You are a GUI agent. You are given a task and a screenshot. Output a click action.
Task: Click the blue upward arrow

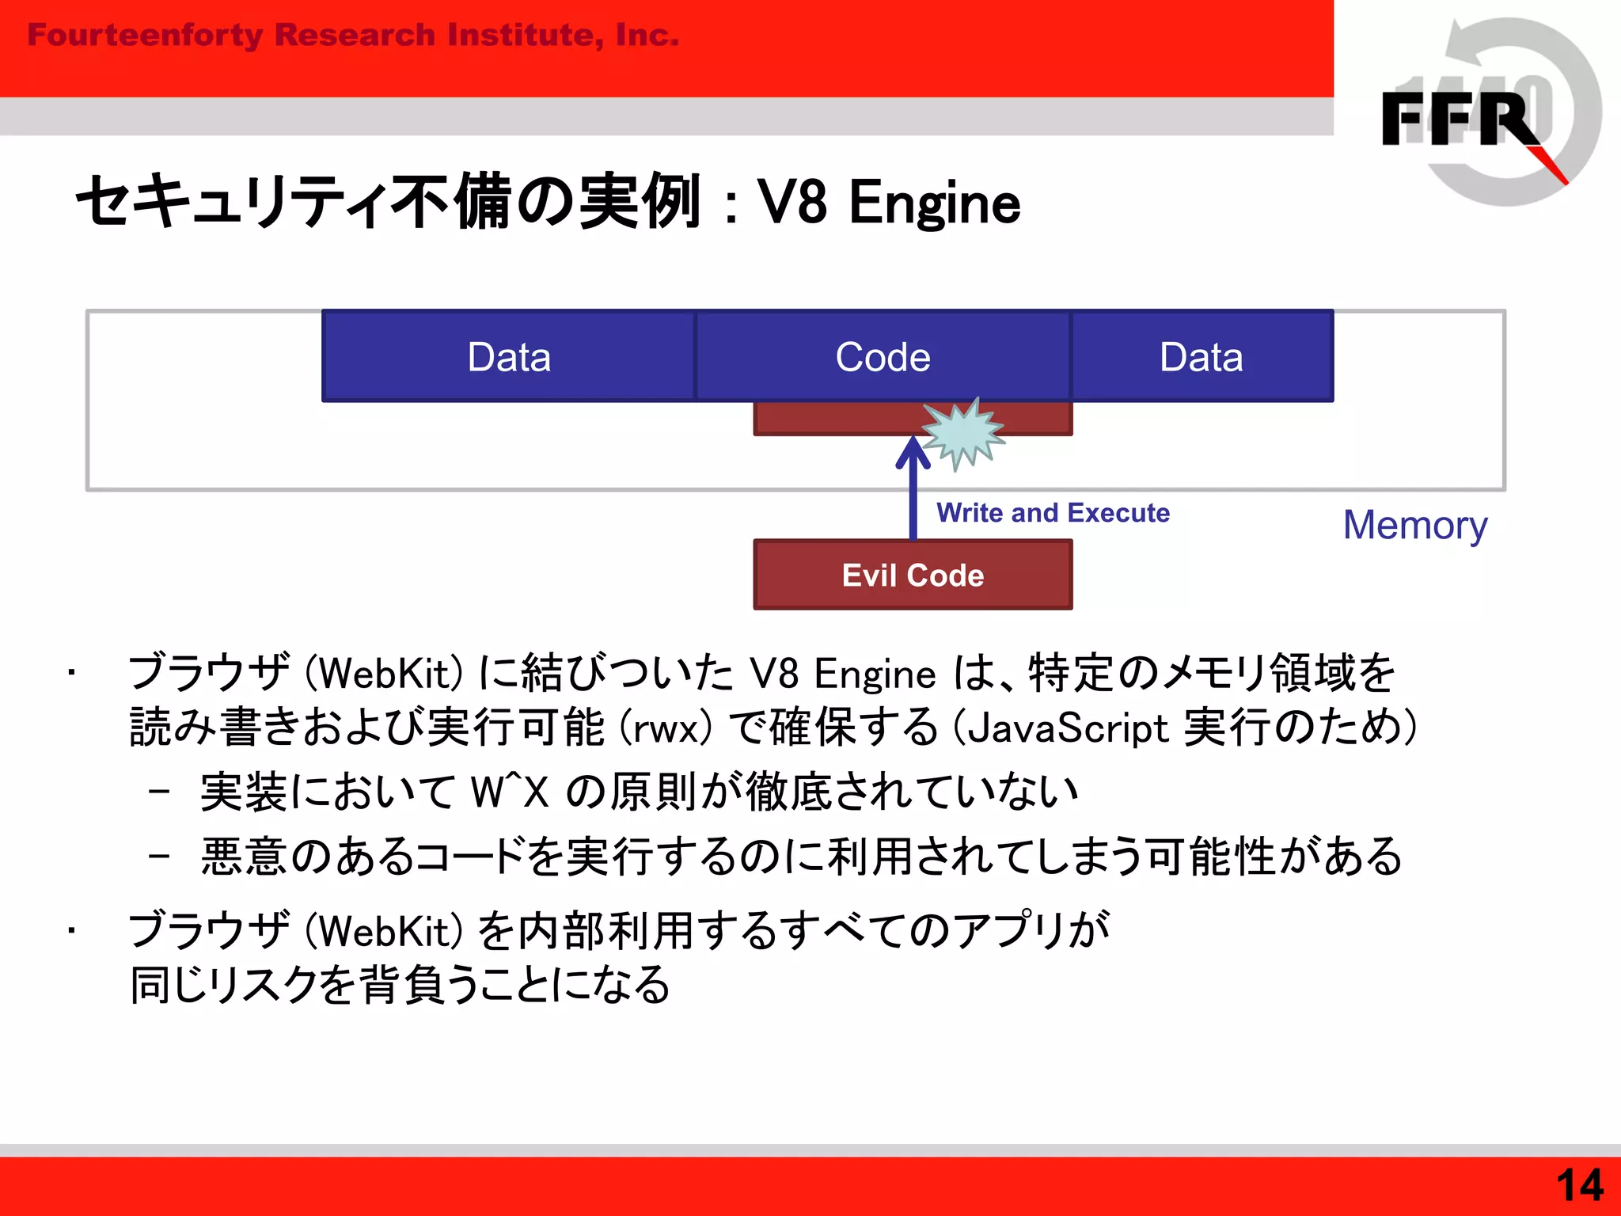point(913,488)
